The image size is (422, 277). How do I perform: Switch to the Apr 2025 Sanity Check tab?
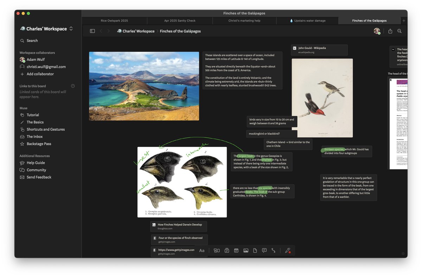pyautogui.click(x=180, y=21)
